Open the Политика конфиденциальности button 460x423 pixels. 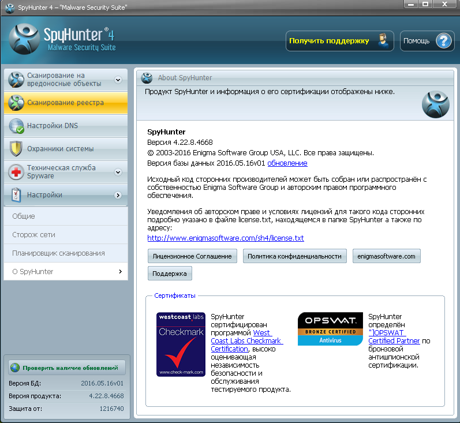(295, 256)
